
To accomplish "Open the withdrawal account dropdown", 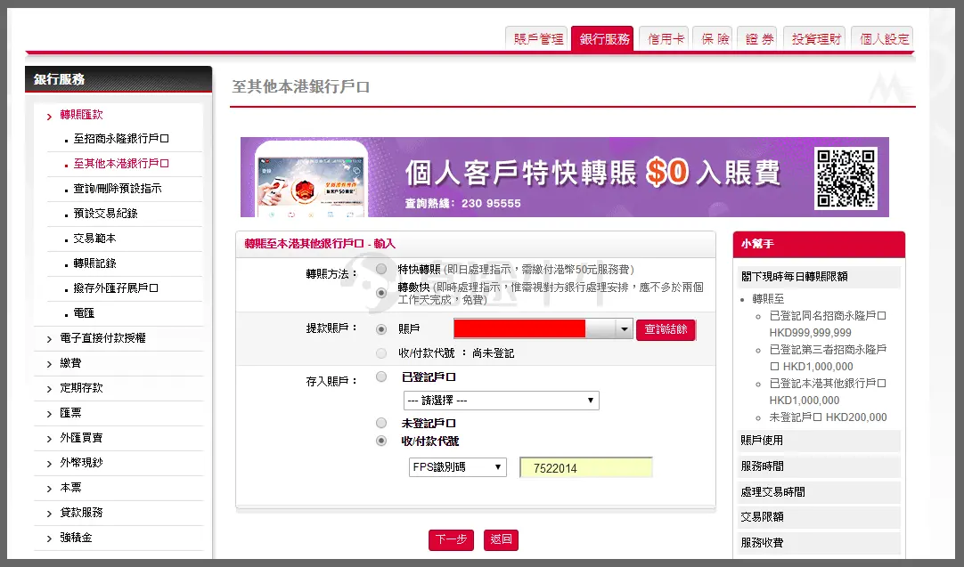I will [x=624, y=329].
